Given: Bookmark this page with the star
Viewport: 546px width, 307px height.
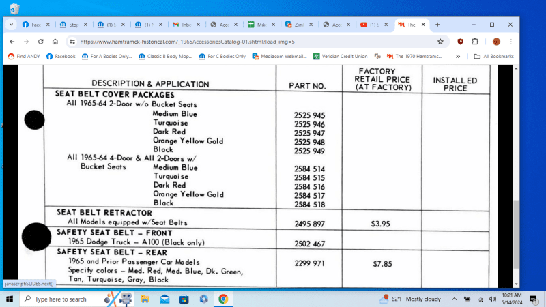Looking at the screenshot, I should click(x=440, y=42).
